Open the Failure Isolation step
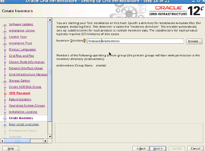Viewport: 205px width, 151px height. 20,99
